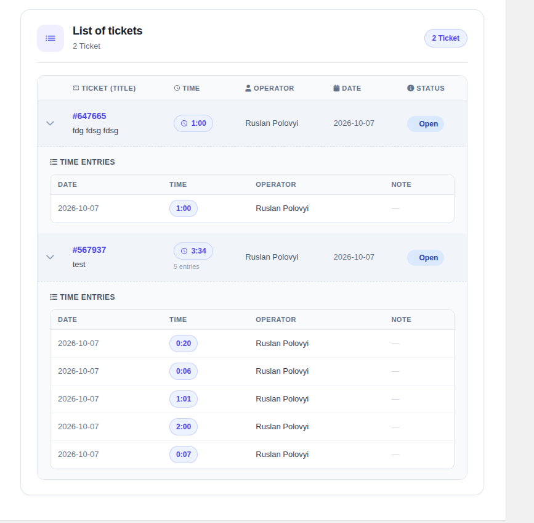Click the clock icon in TIME column header
534x523 pixels.
coord(177,88)
